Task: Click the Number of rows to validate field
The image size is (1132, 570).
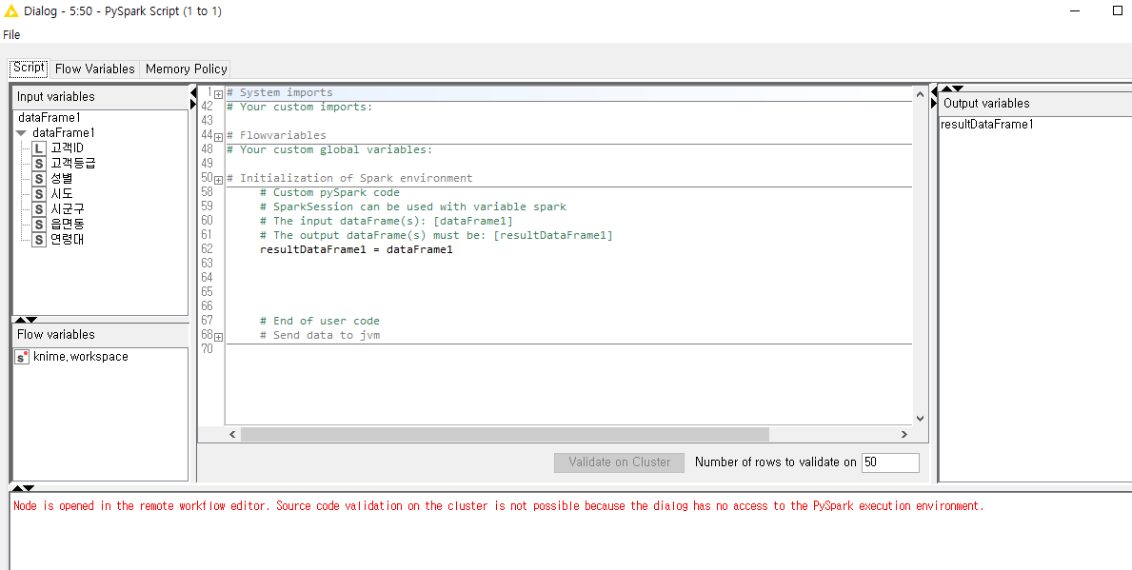Action: coord(890,462)
